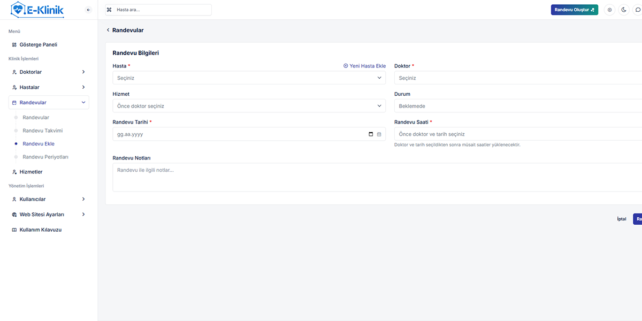
Task: Click the Kullanım Kılavuzu book icon
Action: click(x=14, y=230)
